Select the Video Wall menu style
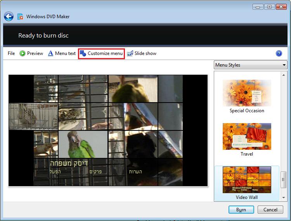 click(x=247, y=183)
